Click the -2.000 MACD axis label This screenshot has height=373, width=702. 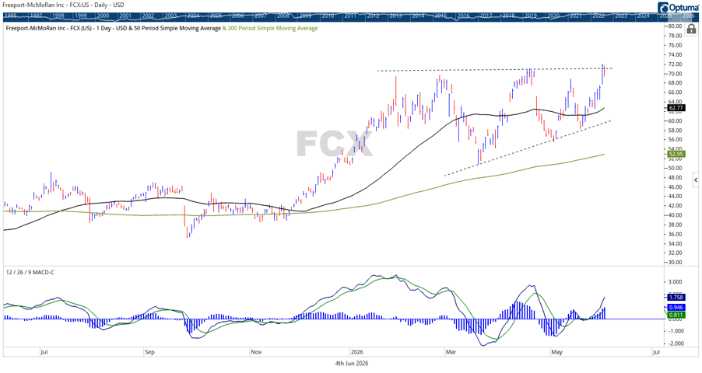675,343
